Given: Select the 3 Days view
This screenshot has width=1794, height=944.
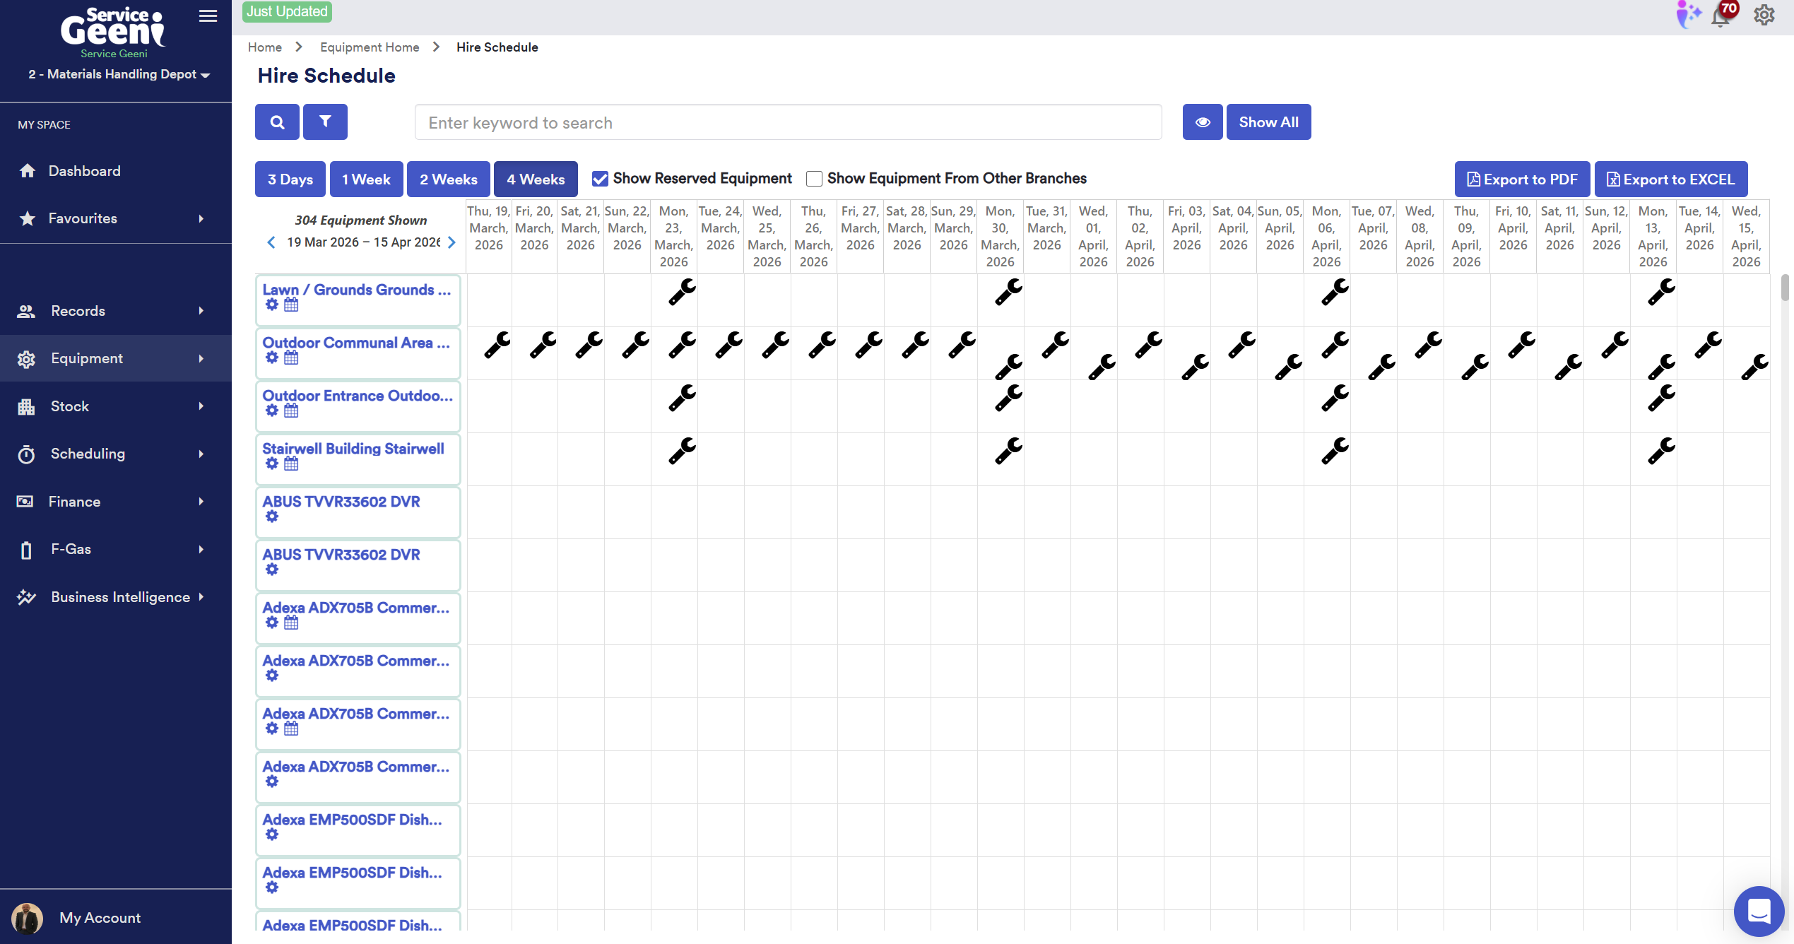Looking at the screenshot, I should 290,179.
